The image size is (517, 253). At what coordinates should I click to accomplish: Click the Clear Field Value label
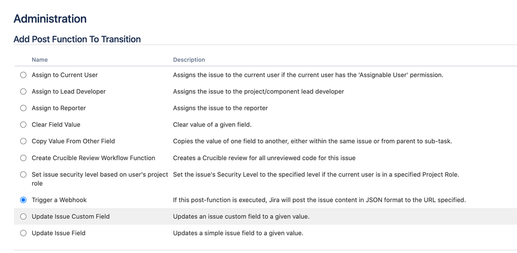(x=56, y=125)
